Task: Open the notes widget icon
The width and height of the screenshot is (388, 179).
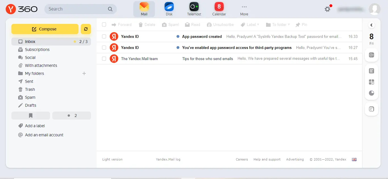Action: click(372, 71)
